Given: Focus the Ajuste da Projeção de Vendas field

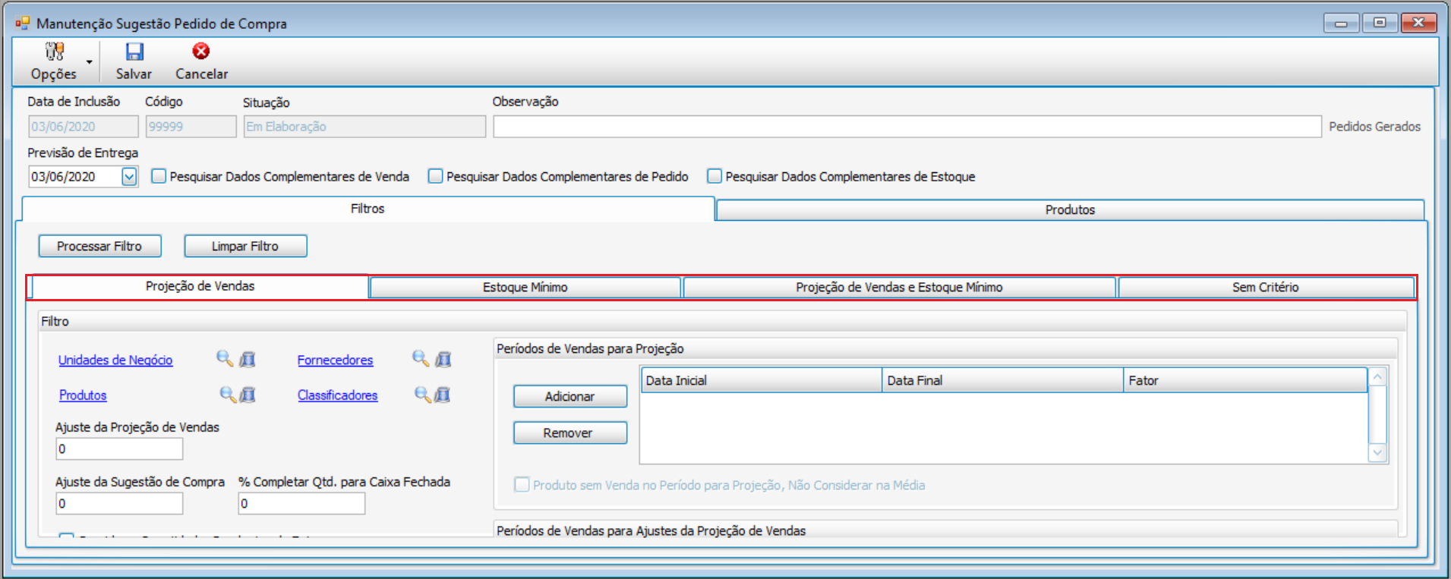Looking at the screenshot, I should [x=119, y=449].
